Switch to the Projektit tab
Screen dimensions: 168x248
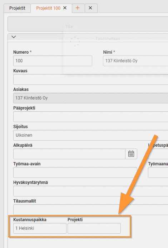(17, 8)
